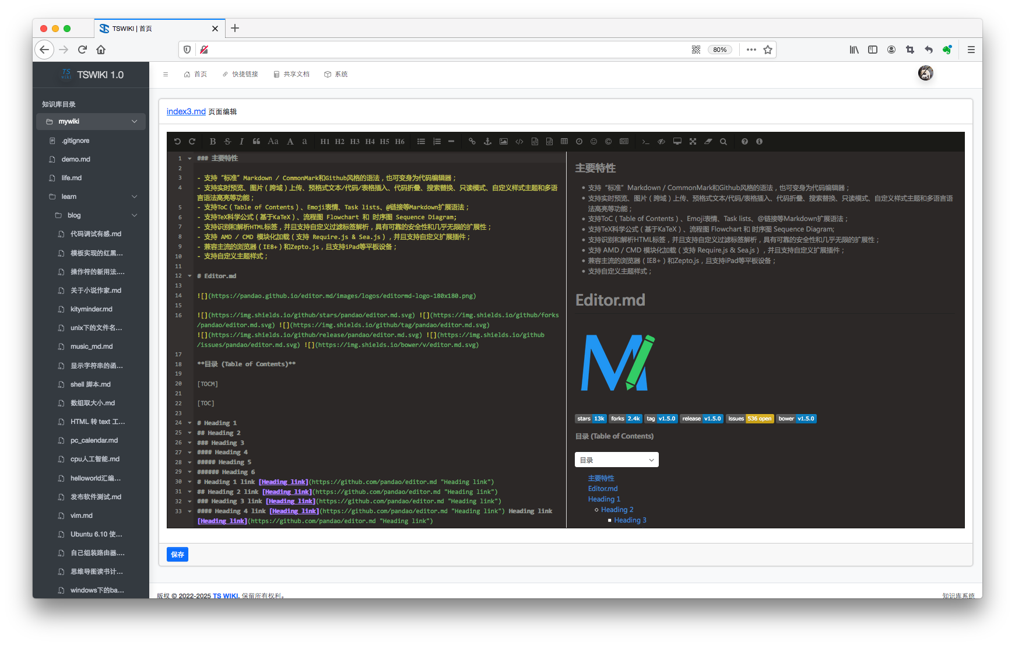Insert a hyperlink using the link icon
Viewport: 1015px width, 645px height.
click(x=472, y=141)
